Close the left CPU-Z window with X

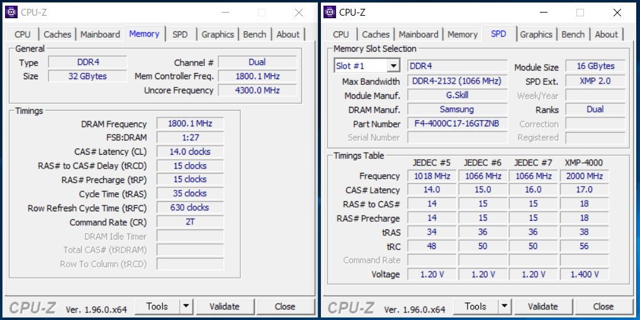[299, 13]
